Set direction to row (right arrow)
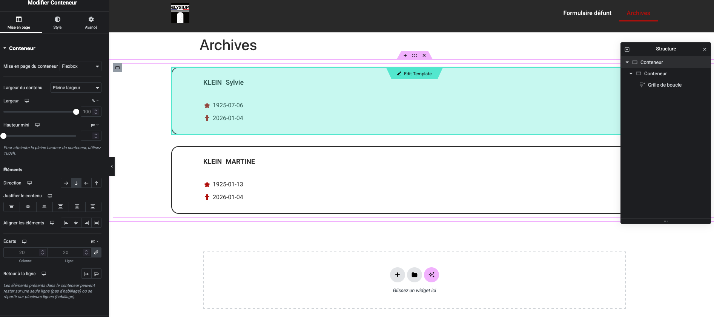 pos(66,183)
